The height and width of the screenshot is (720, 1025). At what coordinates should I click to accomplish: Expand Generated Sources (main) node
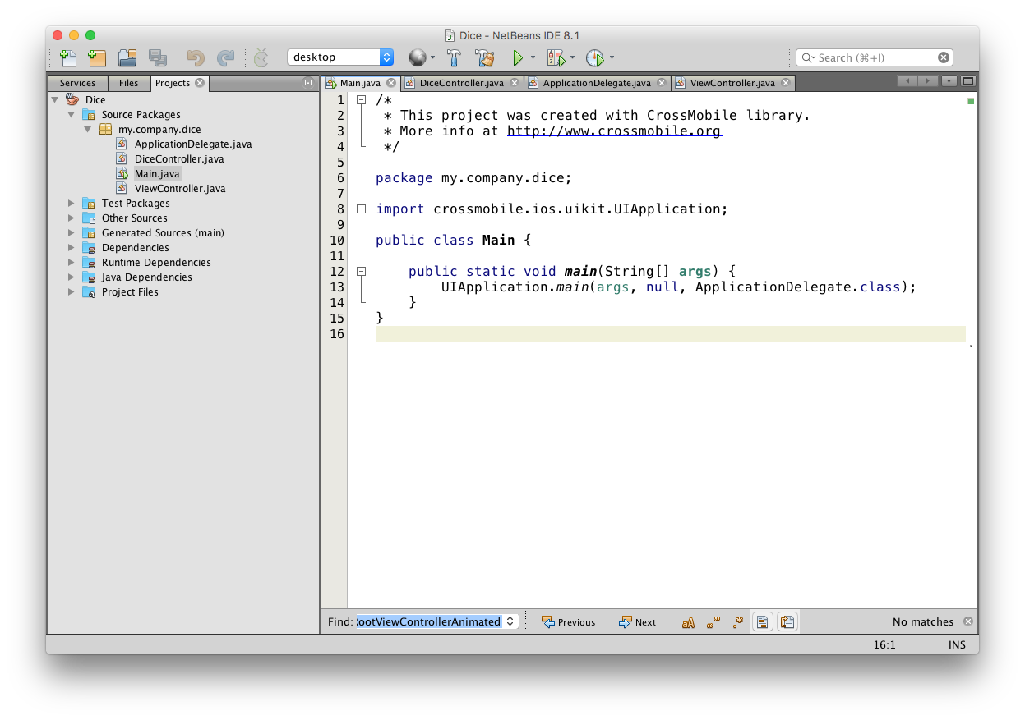(x=72, y=232)
